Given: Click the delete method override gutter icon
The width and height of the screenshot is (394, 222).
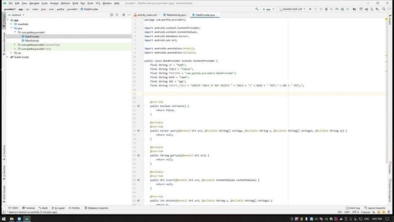Looking at the screenshot, I should pyautogui.click(x=138, y=200).
